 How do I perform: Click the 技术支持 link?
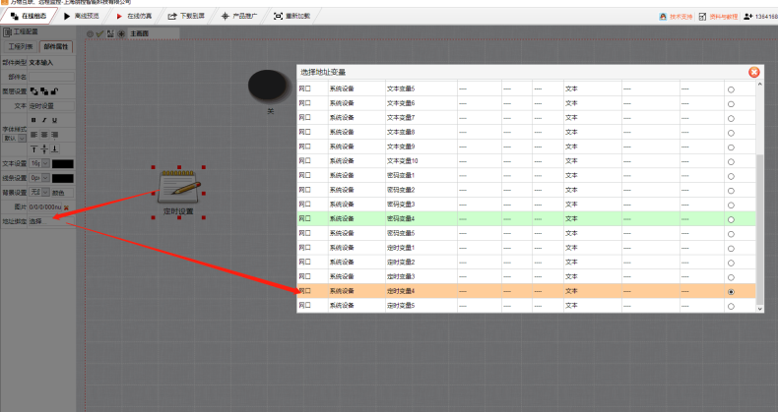point(680,17)
